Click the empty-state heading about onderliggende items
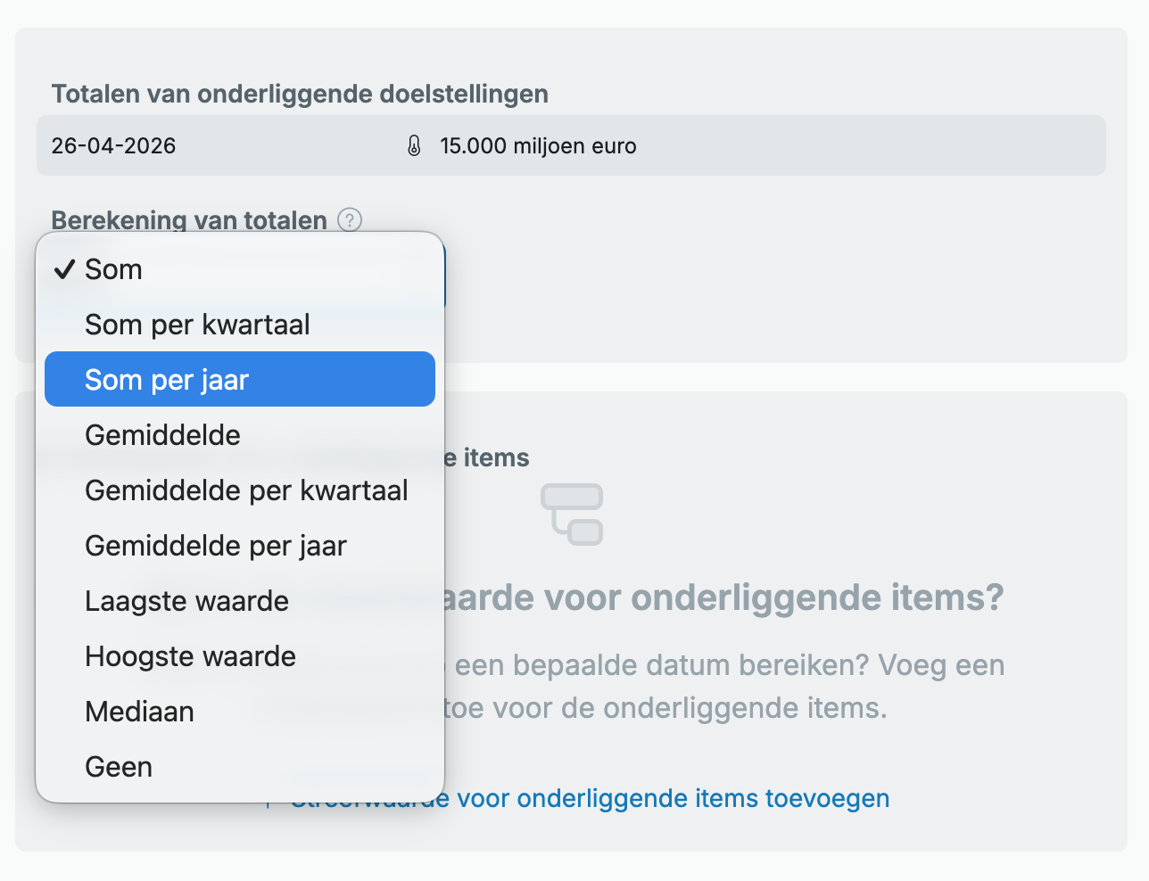This screenshot has height=881, width=1149. (723, 597)
